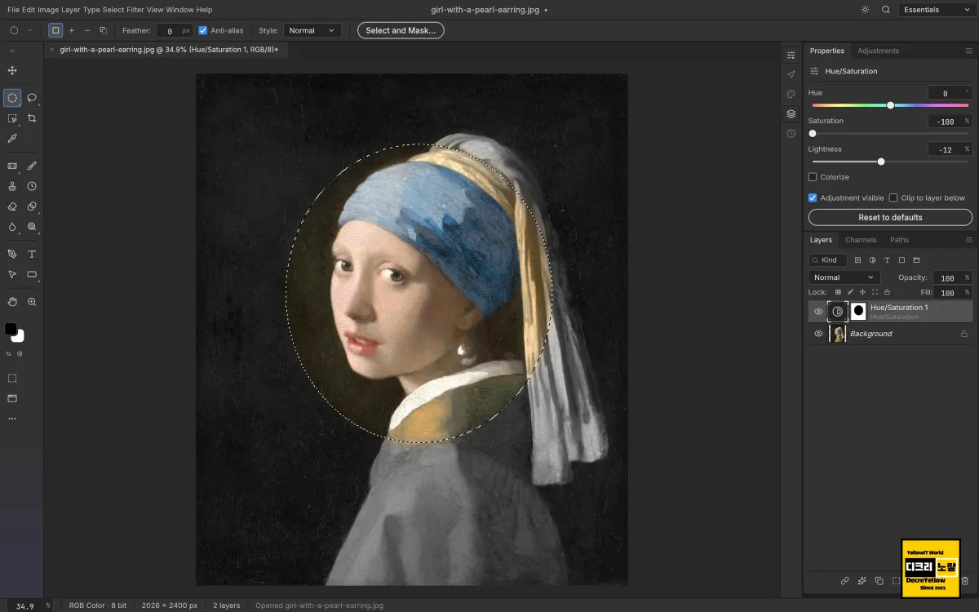This screenshot has height=612, width=979.
Task: Select the Hand tool
Action: pyautogui.click(x=12, y=301)
